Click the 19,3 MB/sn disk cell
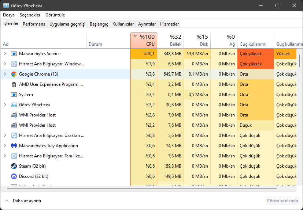This screenshot has height=210, width=303. tap(197, 54)
